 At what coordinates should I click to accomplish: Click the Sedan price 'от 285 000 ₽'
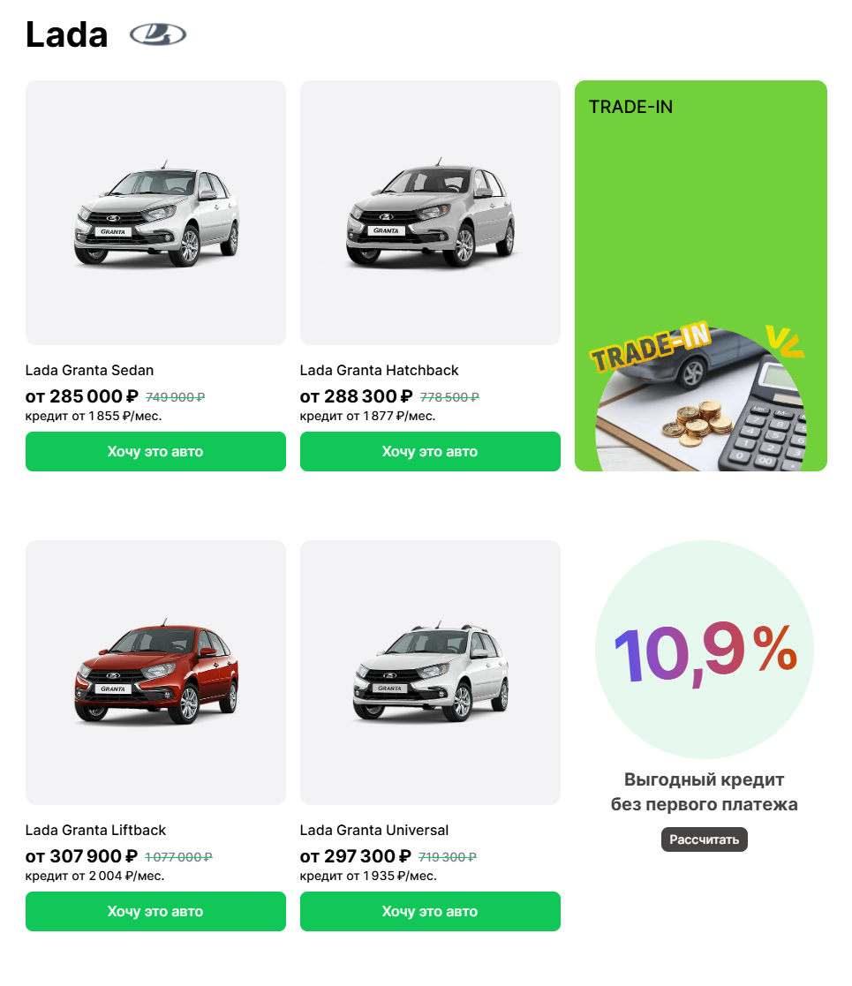[82, 397]
